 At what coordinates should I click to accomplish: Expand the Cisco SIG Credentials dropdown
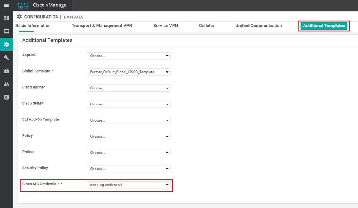(129, 185)
